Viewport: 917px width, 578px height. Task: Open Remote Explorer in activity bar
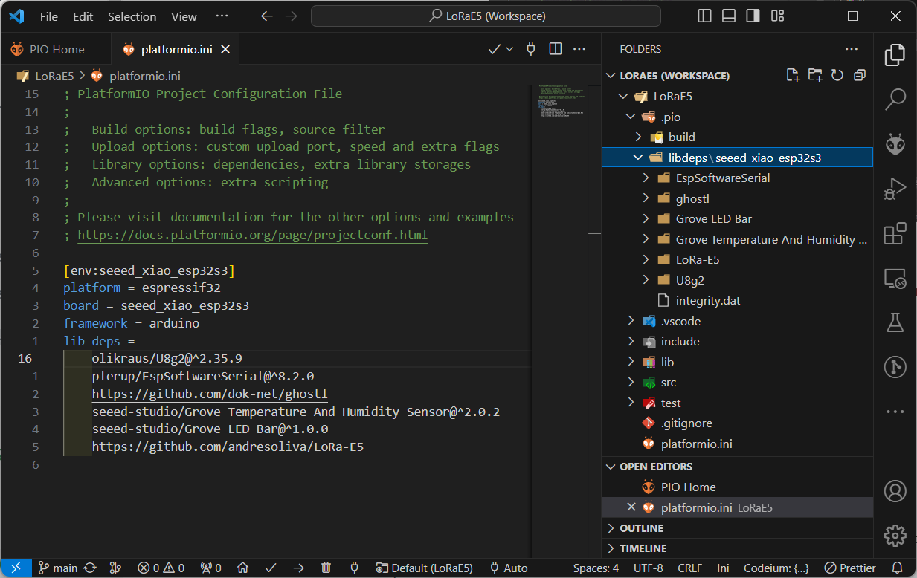point(895,279)
